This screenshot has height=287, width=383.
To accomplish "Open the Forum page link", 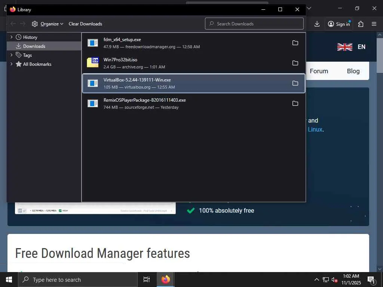I will (319, 71).
